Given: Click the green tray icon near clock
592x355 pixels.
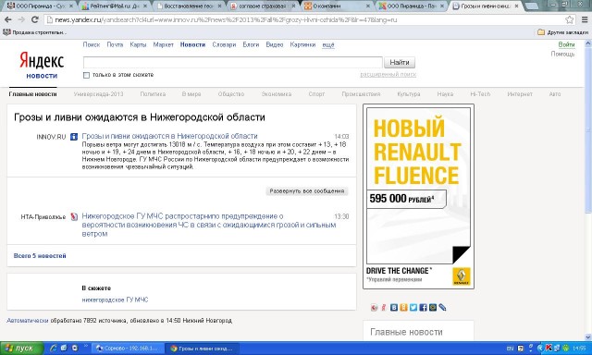Looking at the screenshot, I should point(565,348).
